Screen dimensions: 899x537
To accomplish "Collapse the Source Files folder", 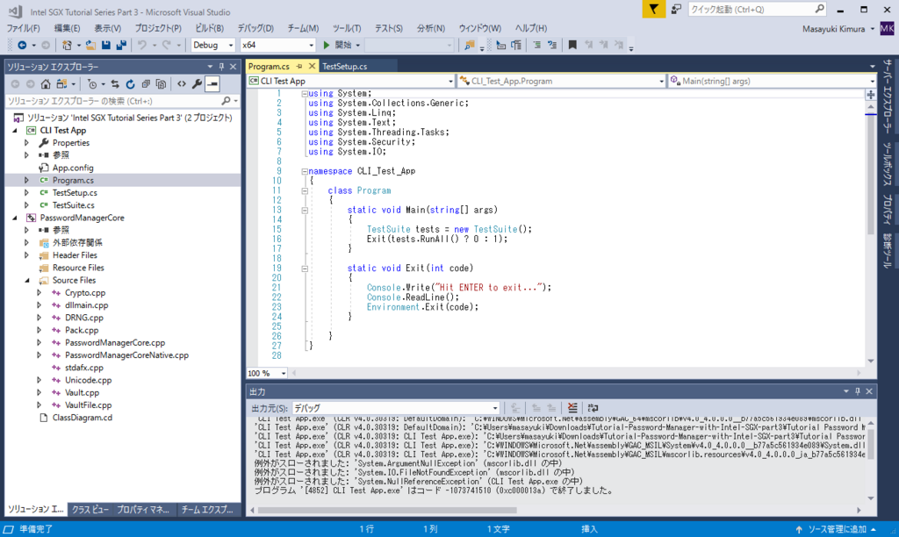I will click(27, 280).
